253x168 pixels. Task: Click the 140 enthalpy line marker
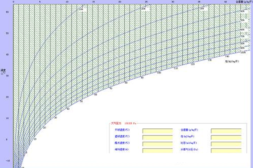pos(227,57)
